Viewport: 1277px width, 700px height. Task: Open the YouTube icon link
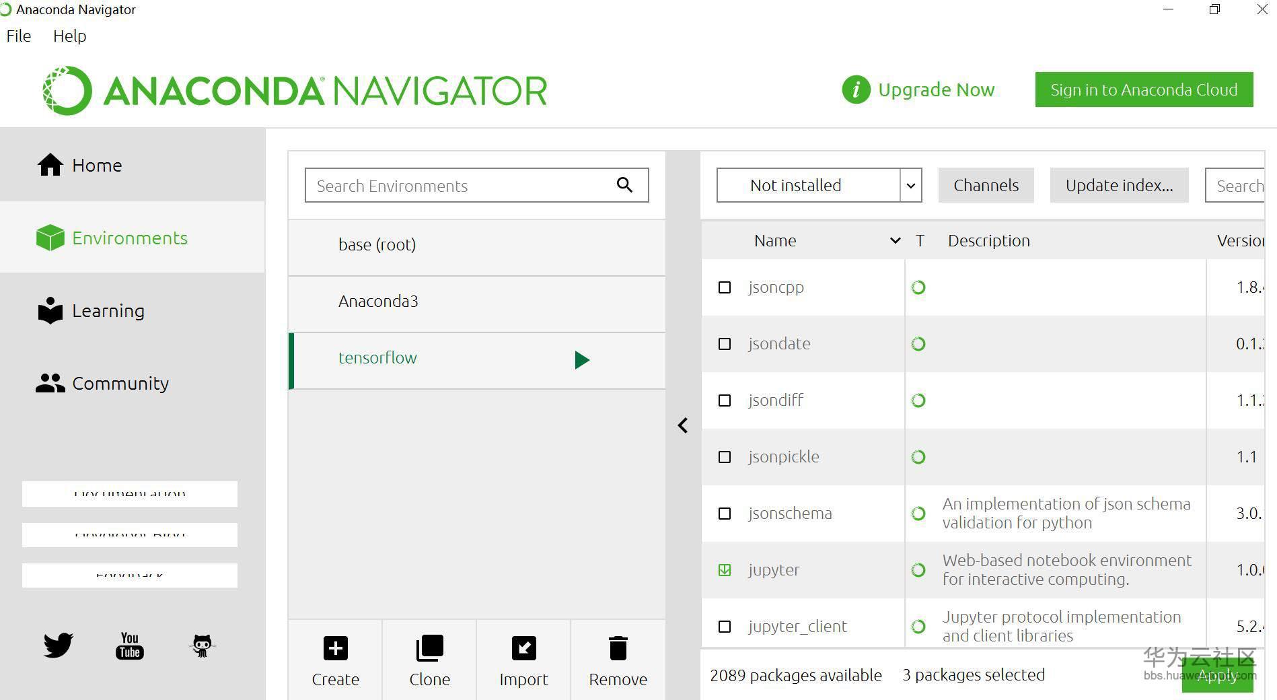[129, 645]
